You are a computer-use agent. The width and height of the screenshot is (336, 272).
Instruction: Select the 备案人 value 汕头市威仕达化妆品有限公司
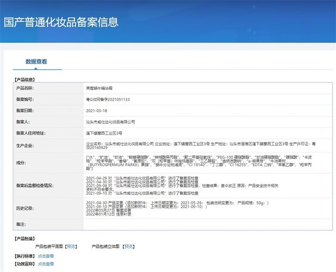(111, 122)
